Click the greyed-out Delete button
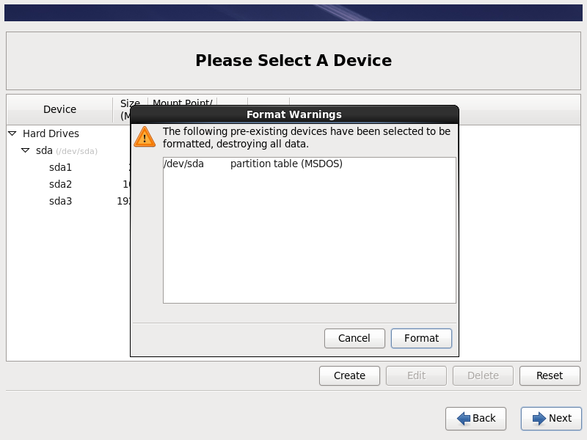 coord(483,375)
